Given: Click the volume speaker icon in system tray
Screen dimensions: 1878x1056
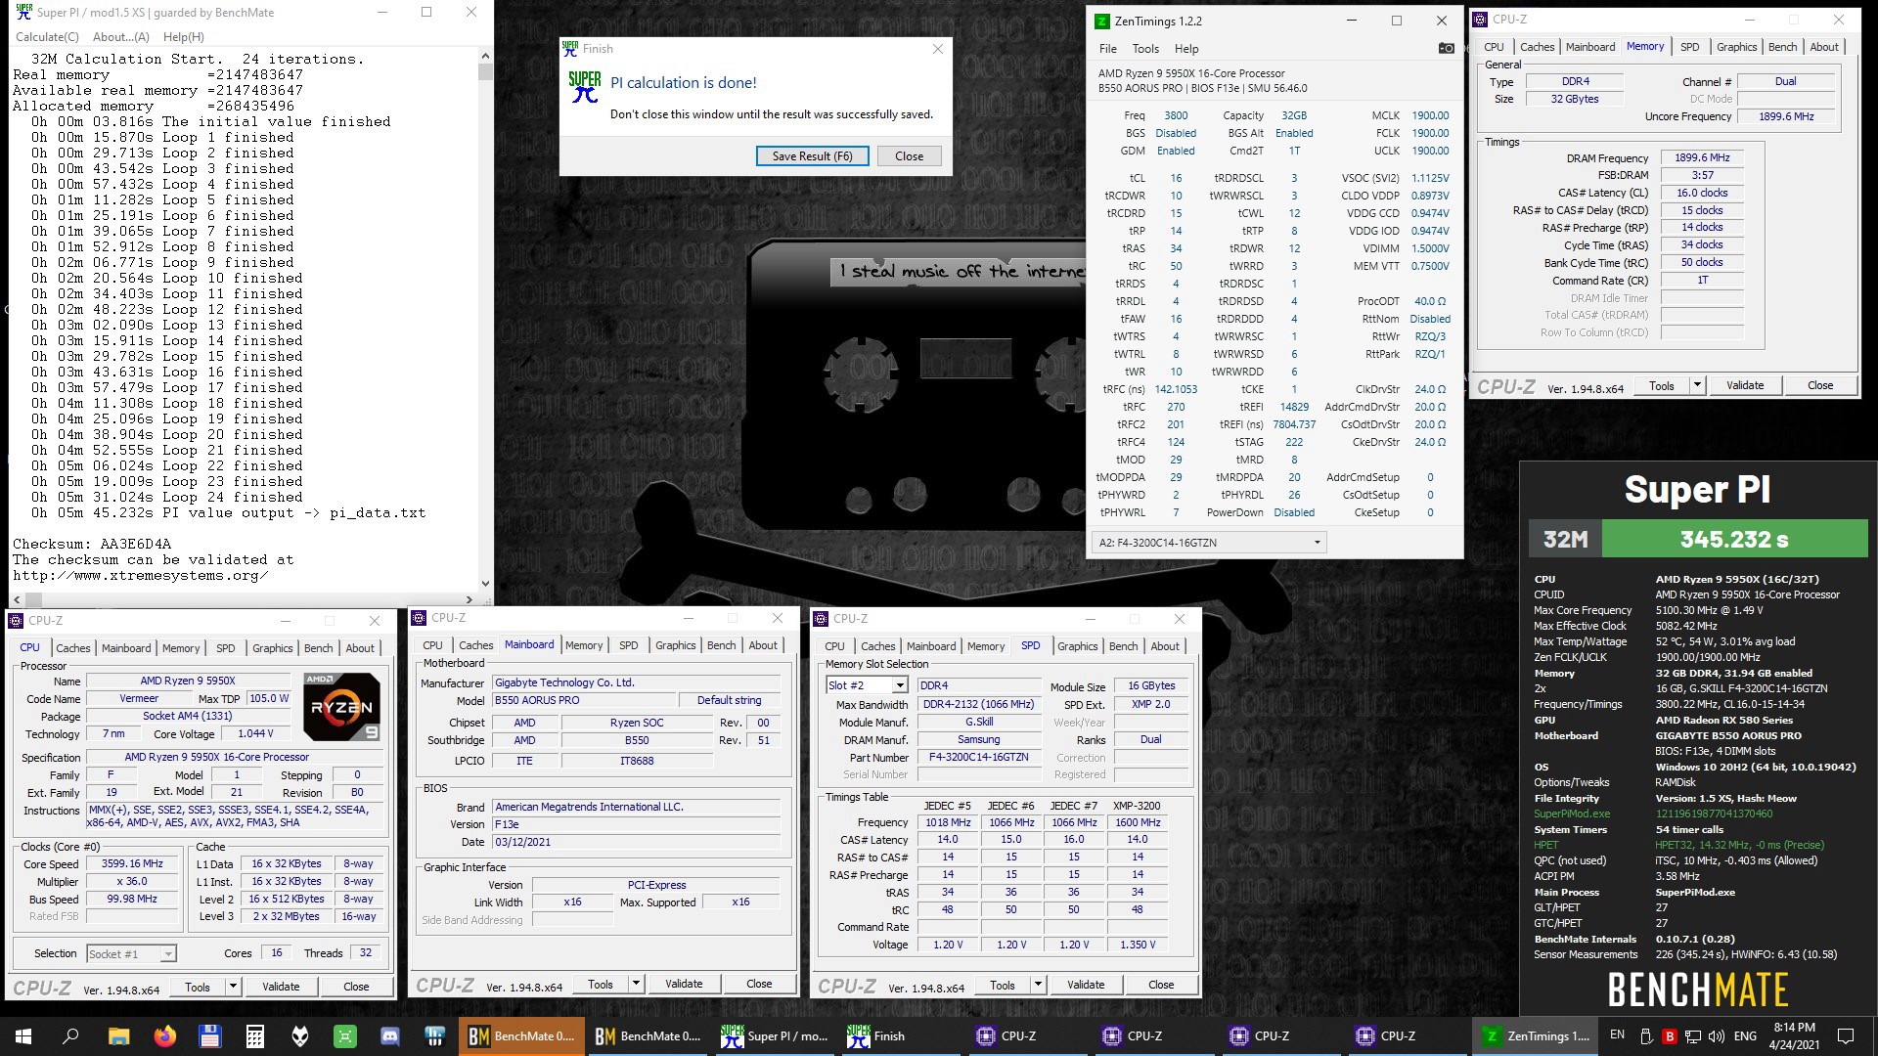Looking at the screenshot, I should pyautogui.click(x=1718, y=1035).
